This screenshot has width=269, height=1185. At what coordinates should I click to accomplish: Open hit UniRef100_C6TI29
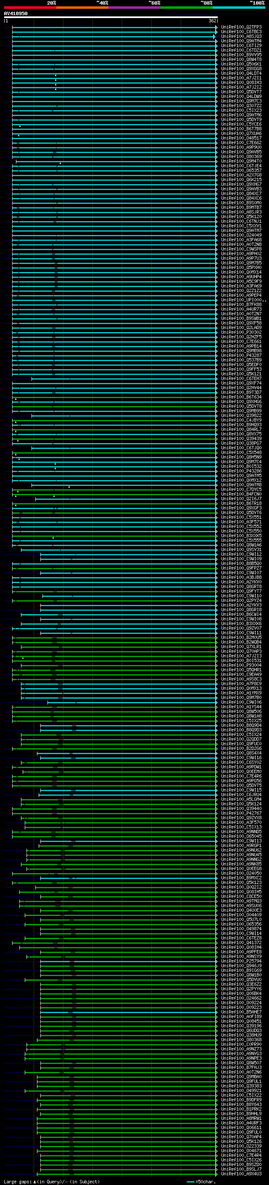(241, 45)
